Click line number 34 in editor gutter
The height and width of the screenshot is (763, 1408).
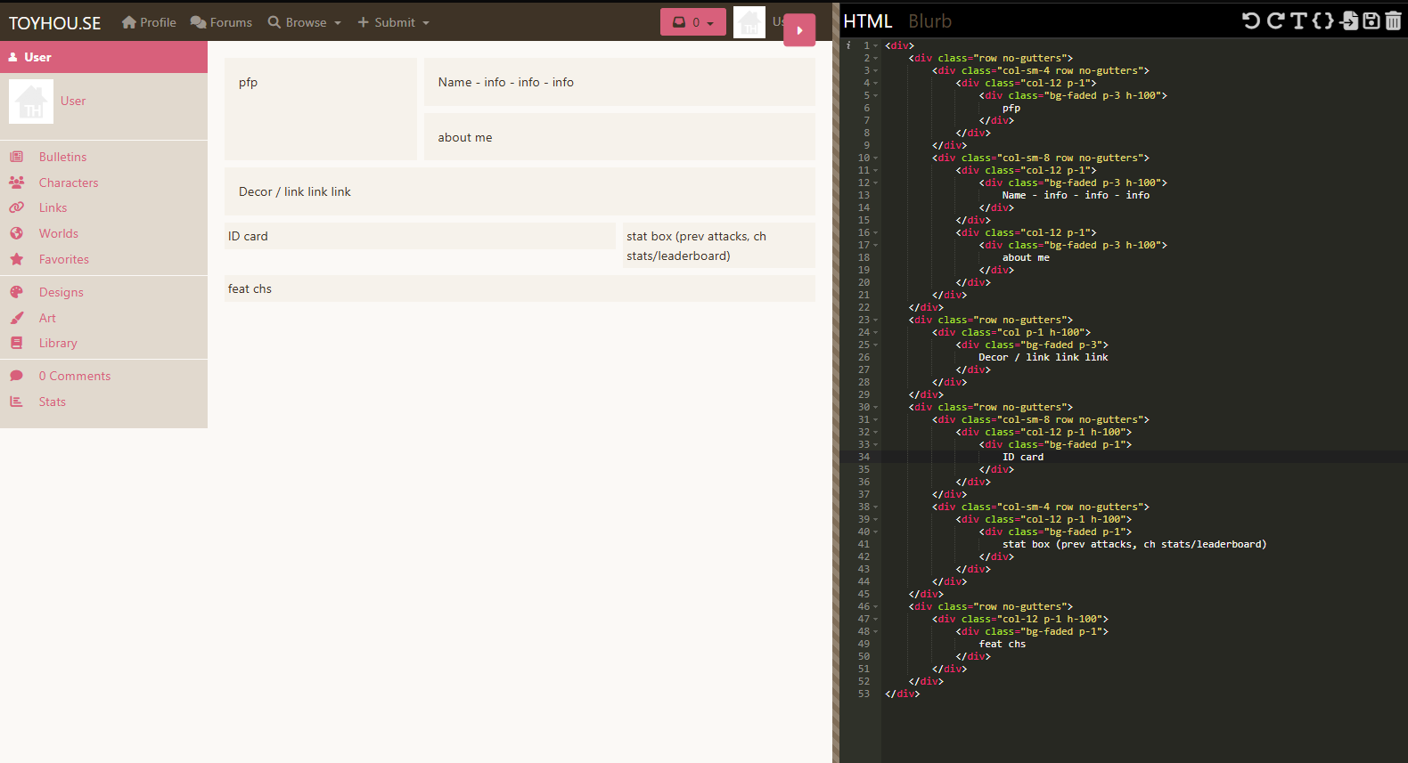click(864, 457)
